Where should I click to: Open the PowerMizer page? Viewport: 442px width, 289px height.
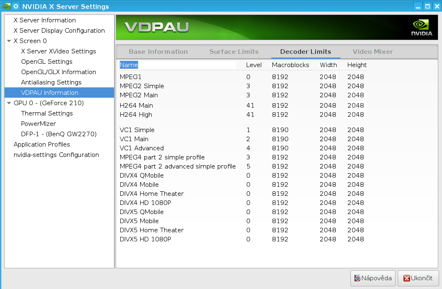pos(38,124)
